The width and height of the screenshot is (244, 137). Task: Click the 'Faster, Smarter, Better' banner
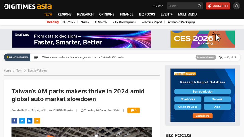coord(81,39)
